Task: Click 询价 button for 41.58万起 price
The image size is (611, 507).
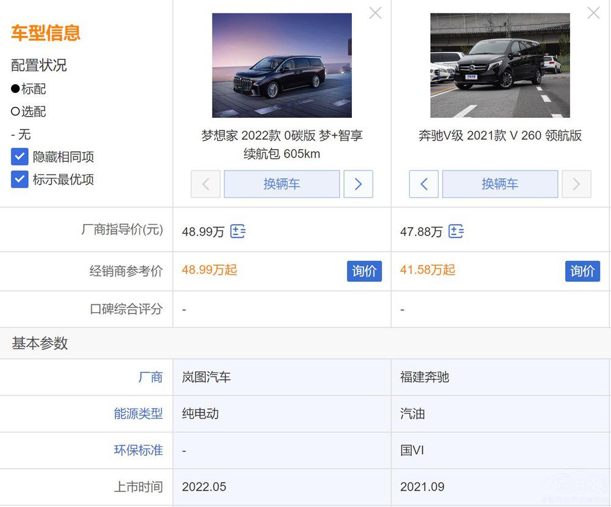Action: (x=582, y=271)
